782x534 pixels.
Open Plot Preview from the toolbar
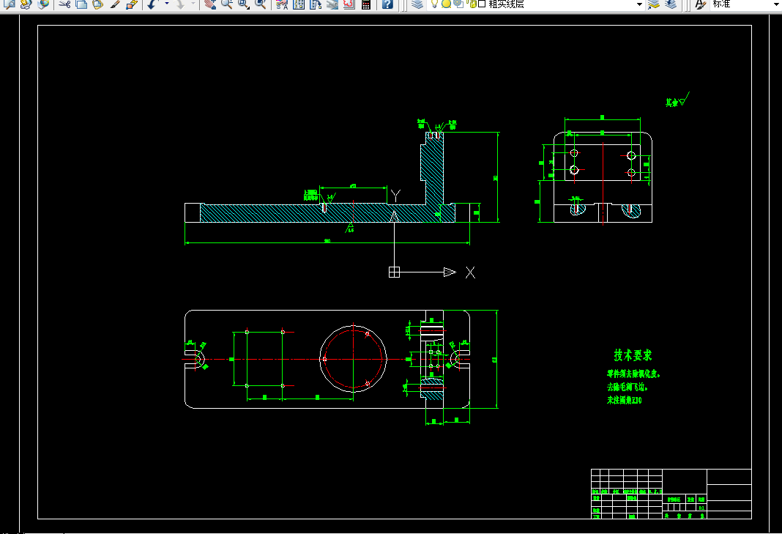click(10, 4)
